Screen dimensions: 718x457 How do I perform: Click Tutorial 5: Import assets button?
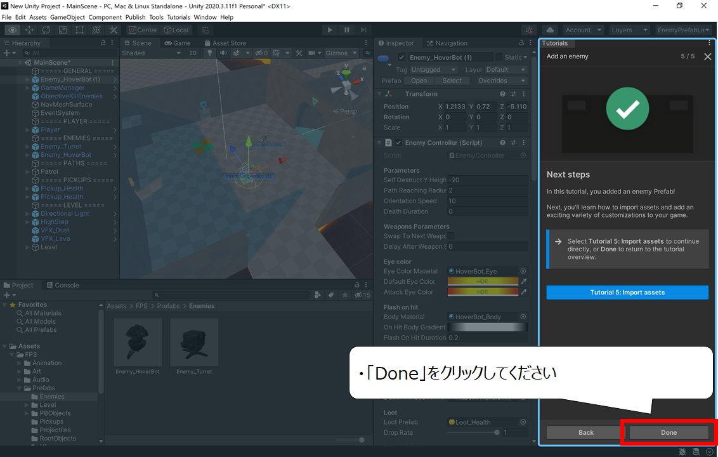click(x=627, y=293)
